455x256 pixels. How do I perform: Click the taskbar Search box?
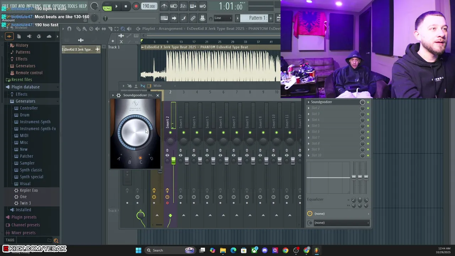(170, 250)
